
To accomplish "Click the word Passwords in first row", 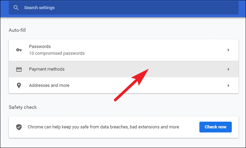I will [40, 46].
